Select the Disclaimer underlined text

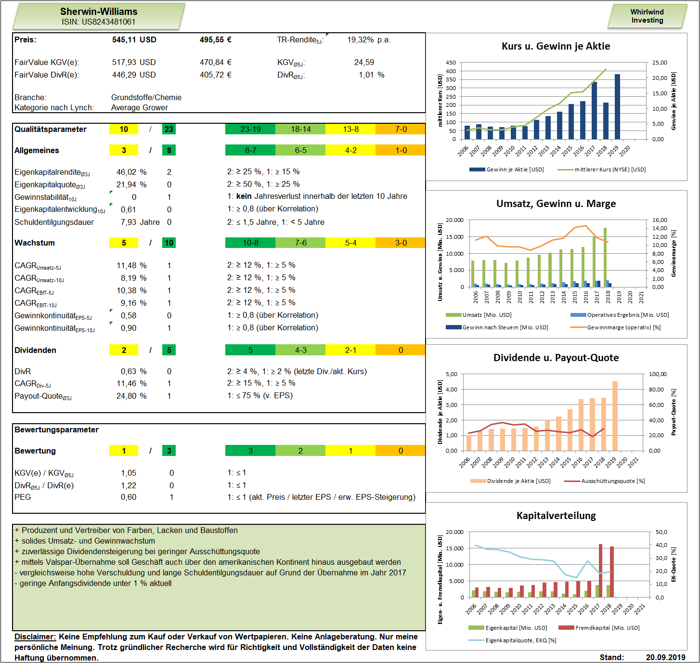pyautogui.click(x=35, y=637)
